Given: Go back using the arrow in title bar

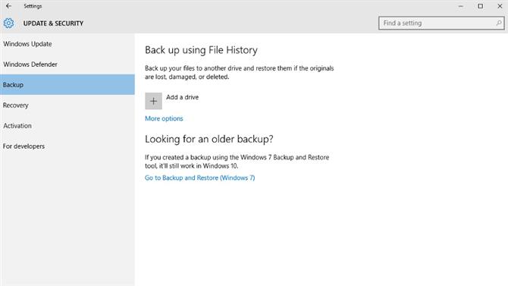Looking at the screenshot, I should pyautogui.click(x=9, y=6).
